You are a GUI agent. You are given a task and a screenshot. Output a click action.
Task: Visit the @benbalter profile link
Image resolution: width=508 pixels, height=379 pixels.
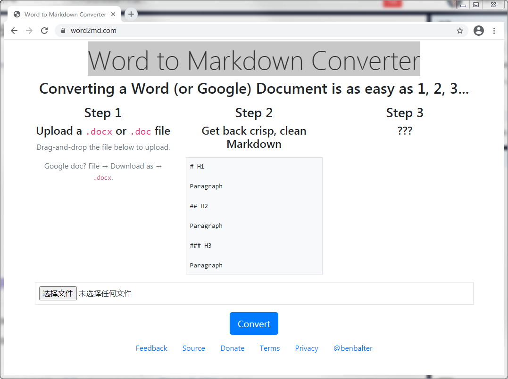pyautogui.click(x=353, y=348)
